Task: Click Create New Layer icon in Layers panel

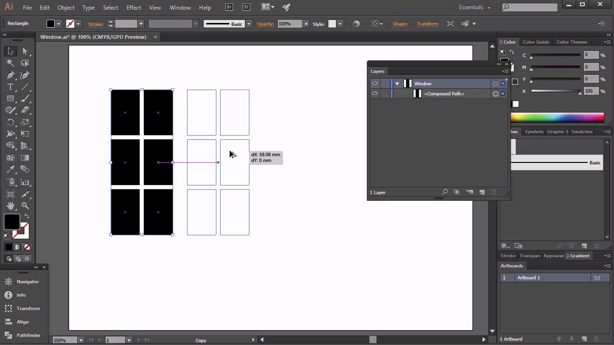Action: [482, 192]
